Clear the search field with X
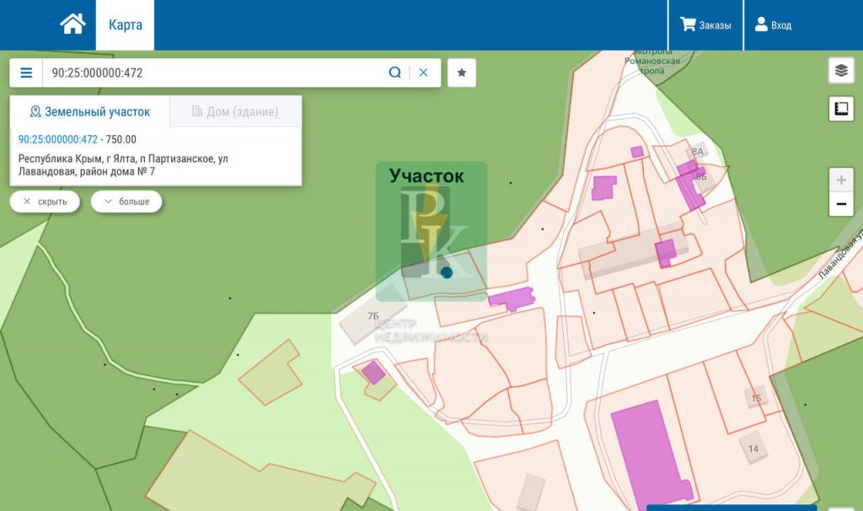 point(423,73)
